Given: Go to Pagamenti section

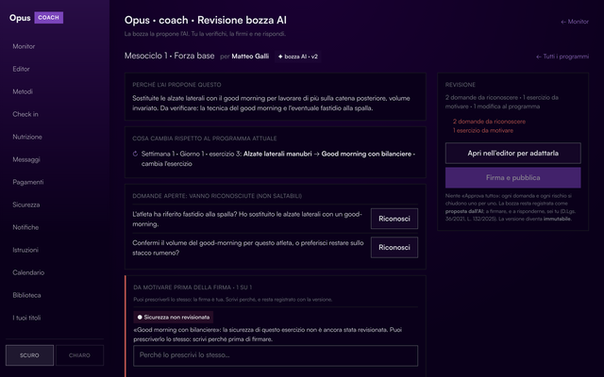Looking at the screenshot, I should point(27,182).
